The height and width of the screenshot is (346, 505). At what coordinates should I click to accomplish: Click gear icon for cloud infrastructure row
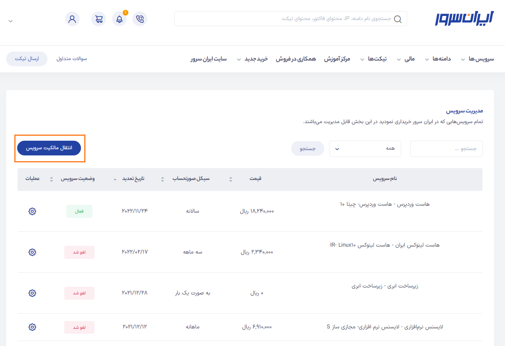point(32,293)
